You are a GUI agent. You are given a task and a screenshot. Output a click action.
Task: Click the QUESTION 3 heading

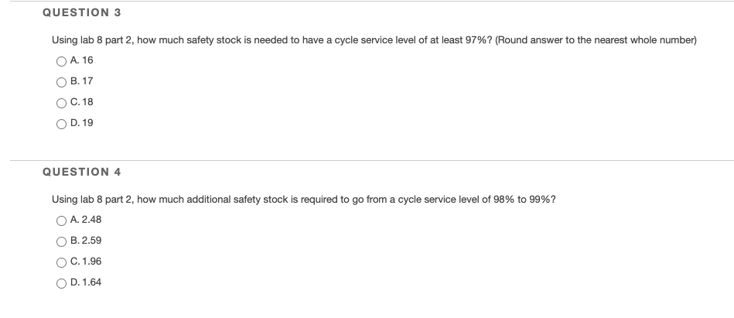coord(82,12)
